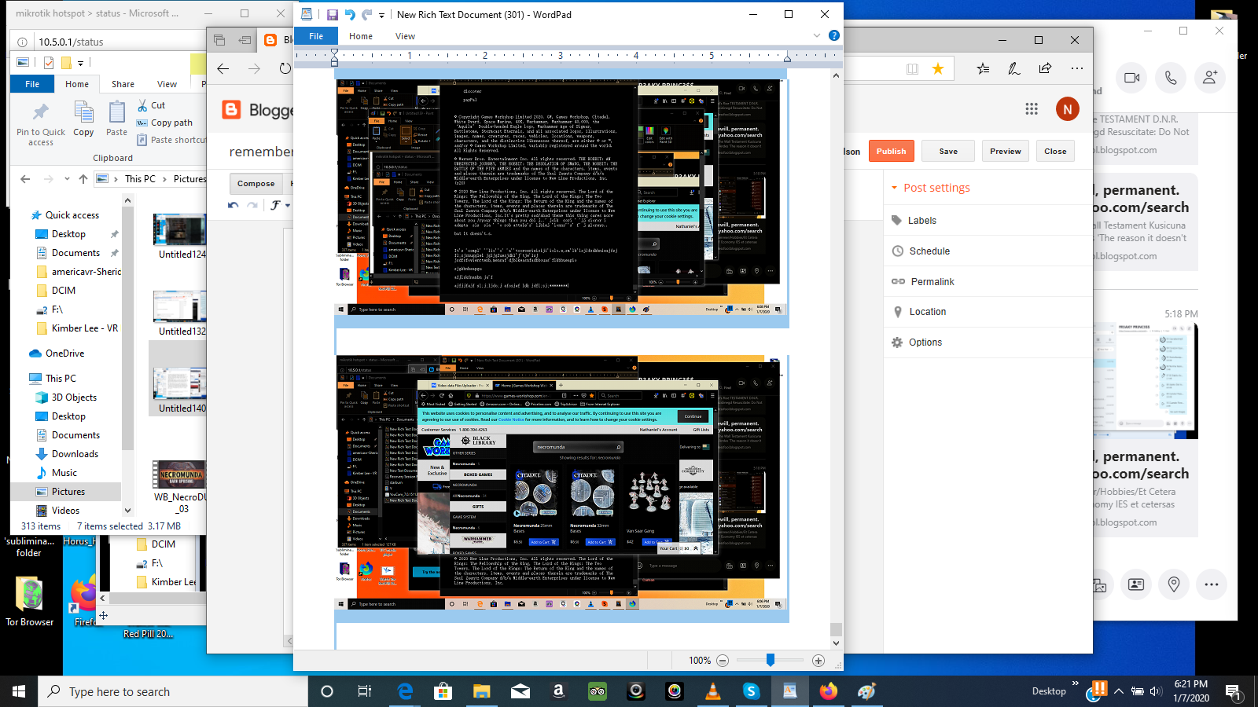The image size is (1258, 707).
Task: Show hidden system tray icons
Action: click(1119, 691)
